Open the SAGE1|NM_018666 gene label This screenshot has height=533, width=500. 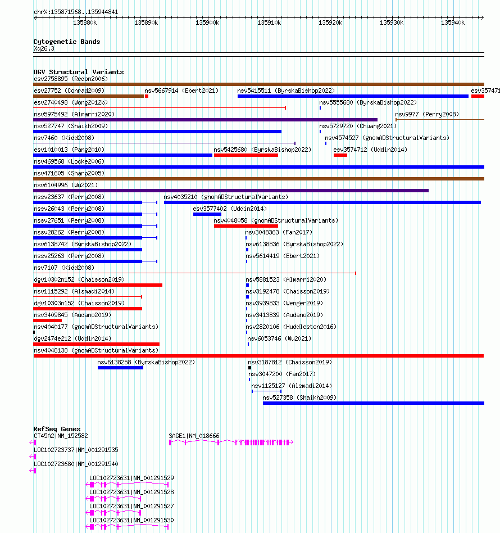[194, 436]
